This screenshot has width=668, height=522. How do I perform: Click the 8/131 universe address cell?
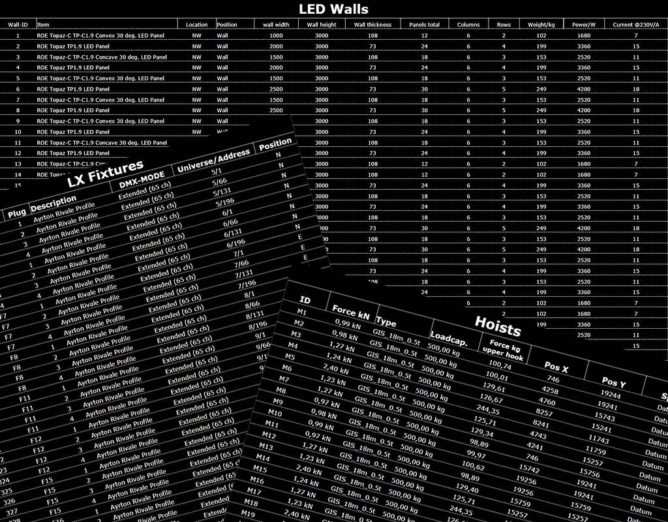coord(255,315)
